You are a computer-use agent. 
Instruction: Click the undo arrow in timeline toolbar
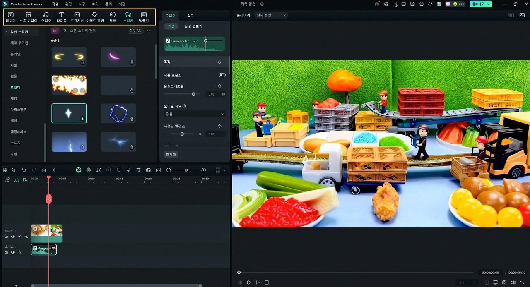24,170
